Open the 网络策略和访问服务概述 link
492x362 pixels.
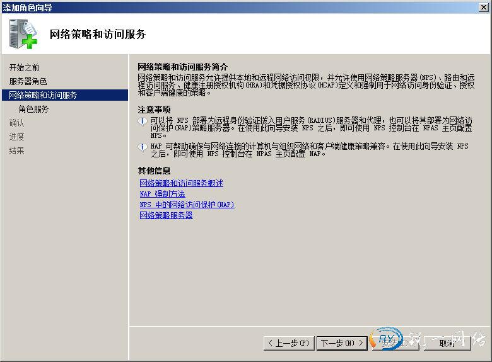[182, 183]
